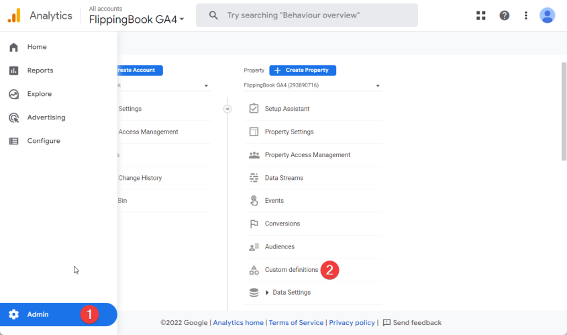Open the account Bin entry
The height and width of the screenshot is (335, 567).
[122, 201]
